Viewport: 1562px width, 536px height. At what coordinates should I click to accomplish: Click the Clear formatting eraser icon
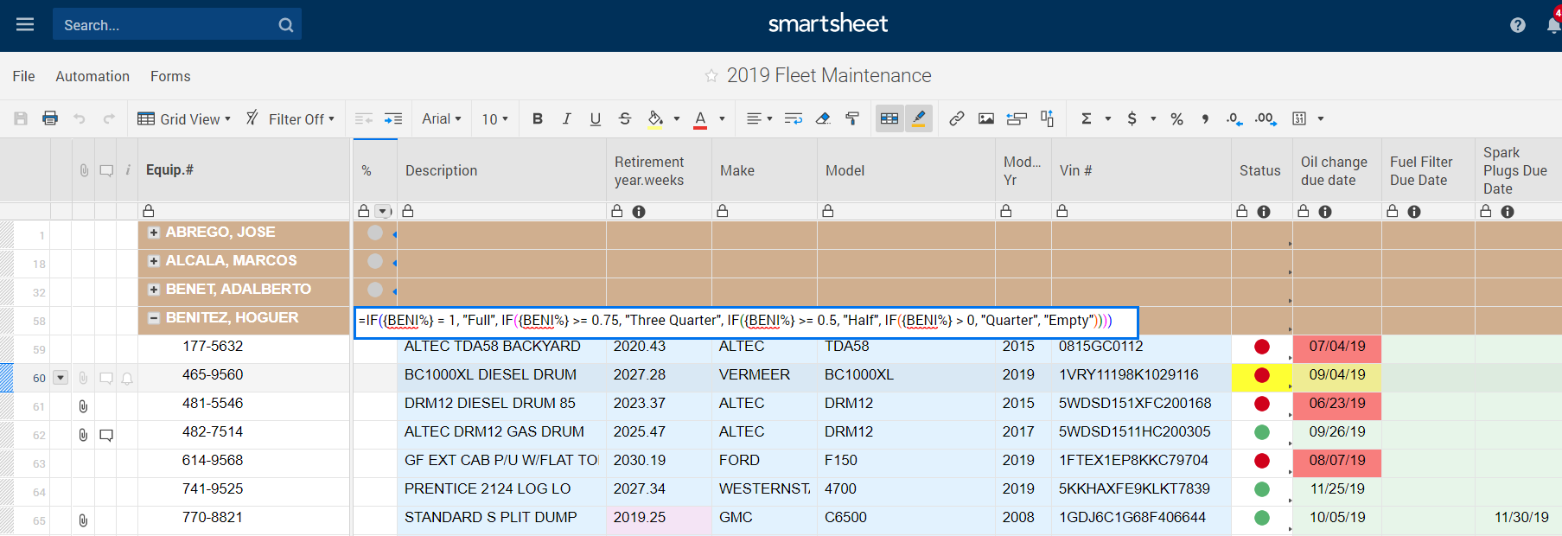823,118
